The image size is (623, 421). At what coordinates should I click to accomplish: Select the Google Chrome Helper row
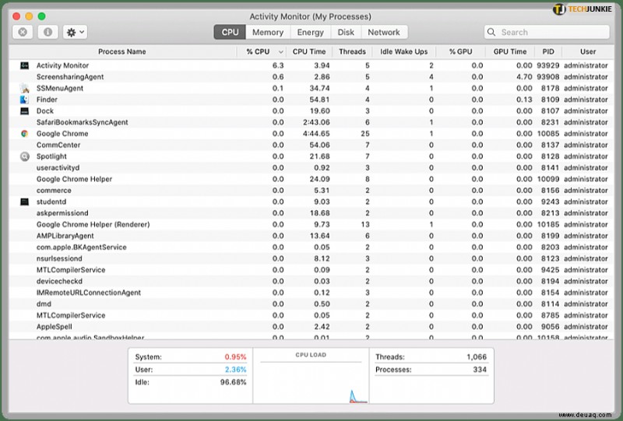click(311, 179)
